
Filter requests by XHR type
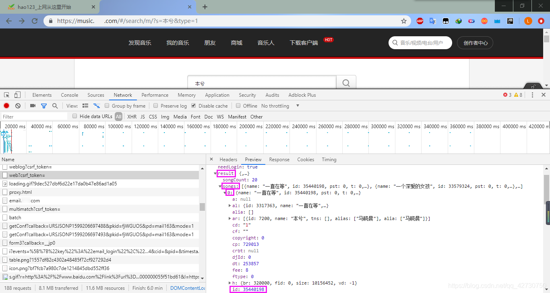pyautogui.click(x=132, y=116)
